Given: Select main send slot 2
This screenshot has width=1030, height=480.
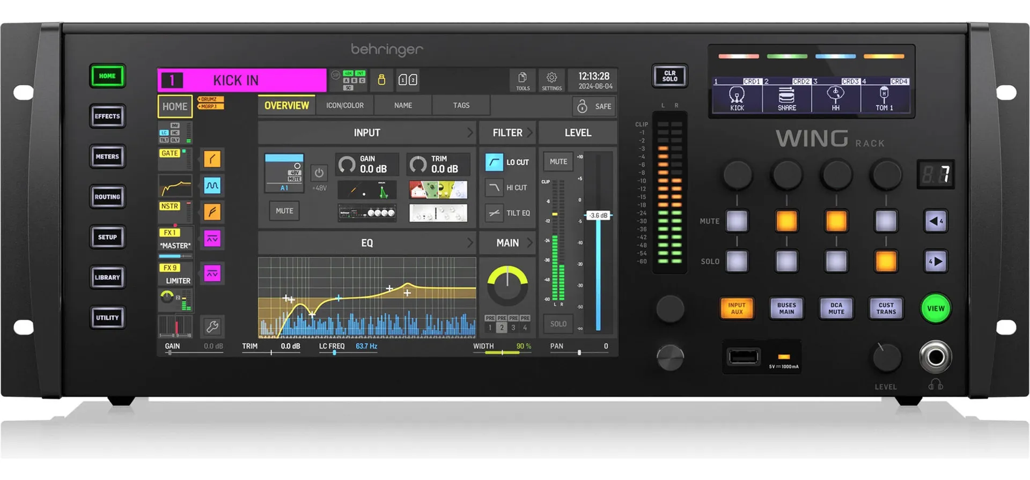Looking at the screenshot, I should pyautogui.click(x=502, y=327).
